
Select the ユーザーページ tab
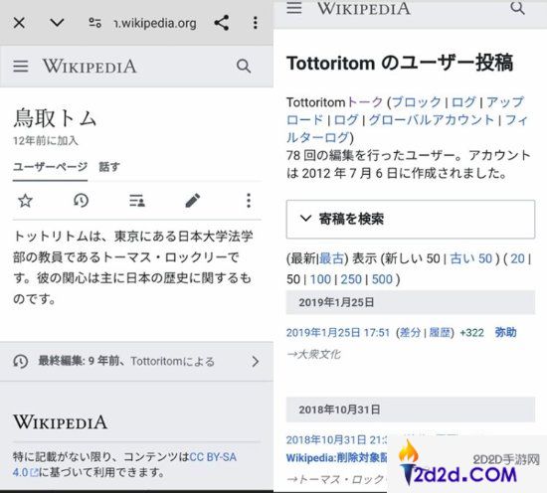50,167
